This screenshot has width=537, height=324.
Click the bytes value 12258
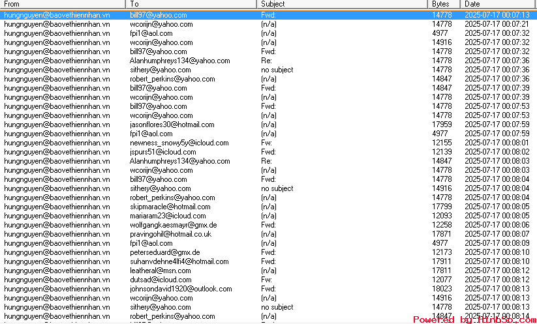[442, 225]
